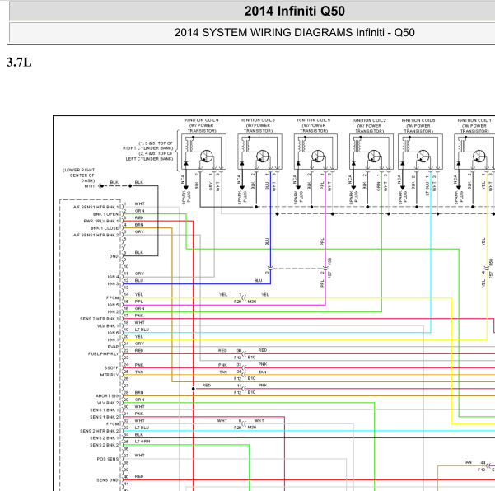Click the 'FPCM' label at pin 14
Viewport: 495px width, 491px height.
[x=113, y=297]
